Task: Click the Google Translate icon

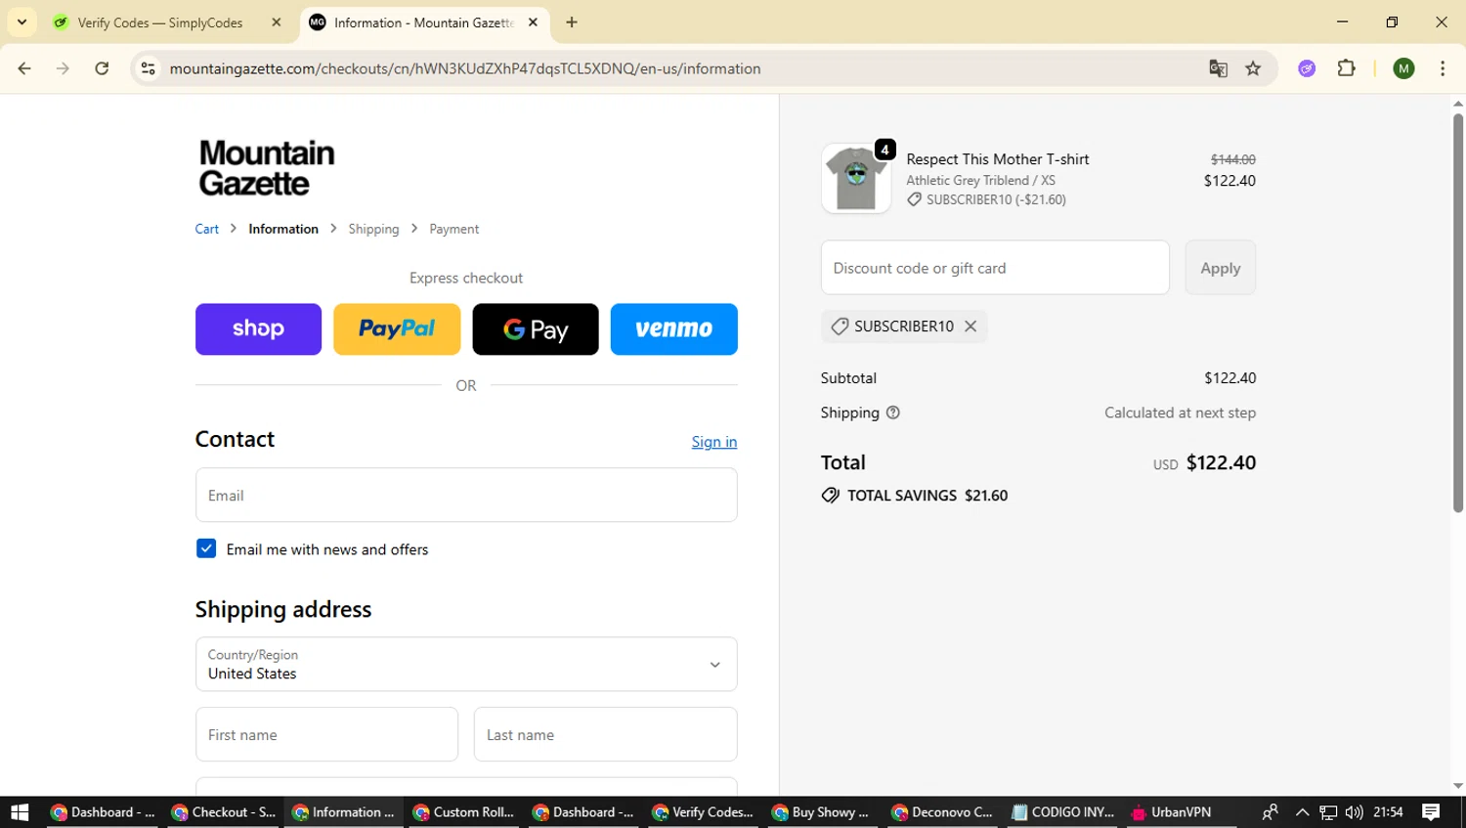Action: [1218, 68]
